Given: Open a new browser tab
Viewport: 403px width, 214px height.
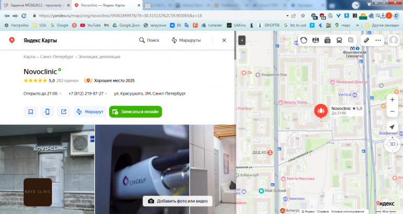Looking at the screenshot, I should click(x=147, y=5).
